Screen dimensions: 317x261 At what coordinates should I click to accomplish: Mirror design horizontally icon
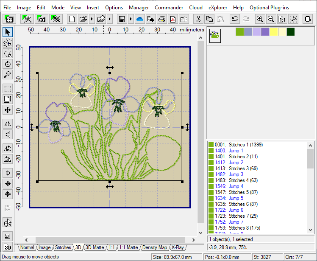click(8, 124)
